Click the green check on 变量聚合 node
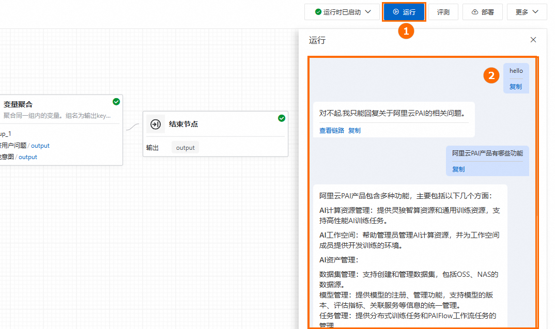 click(116, 102)
